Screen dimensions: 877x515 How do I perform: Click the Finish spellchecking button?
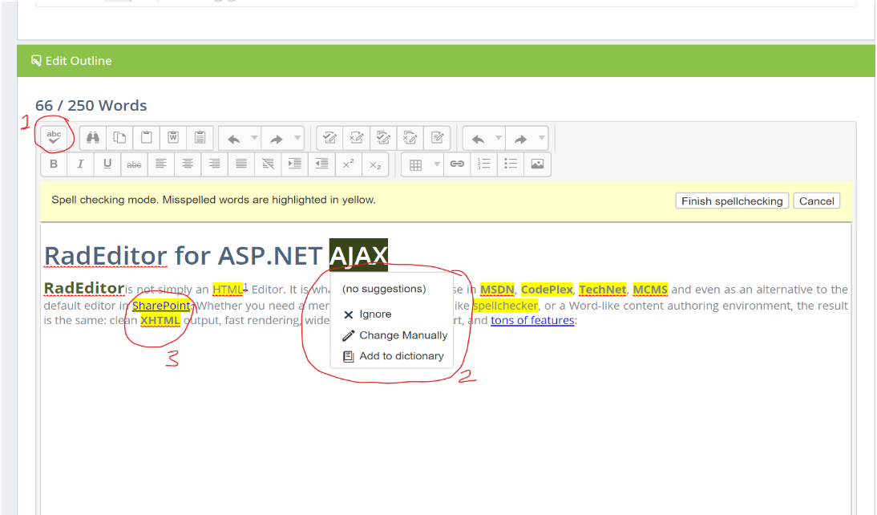[732, 201]
